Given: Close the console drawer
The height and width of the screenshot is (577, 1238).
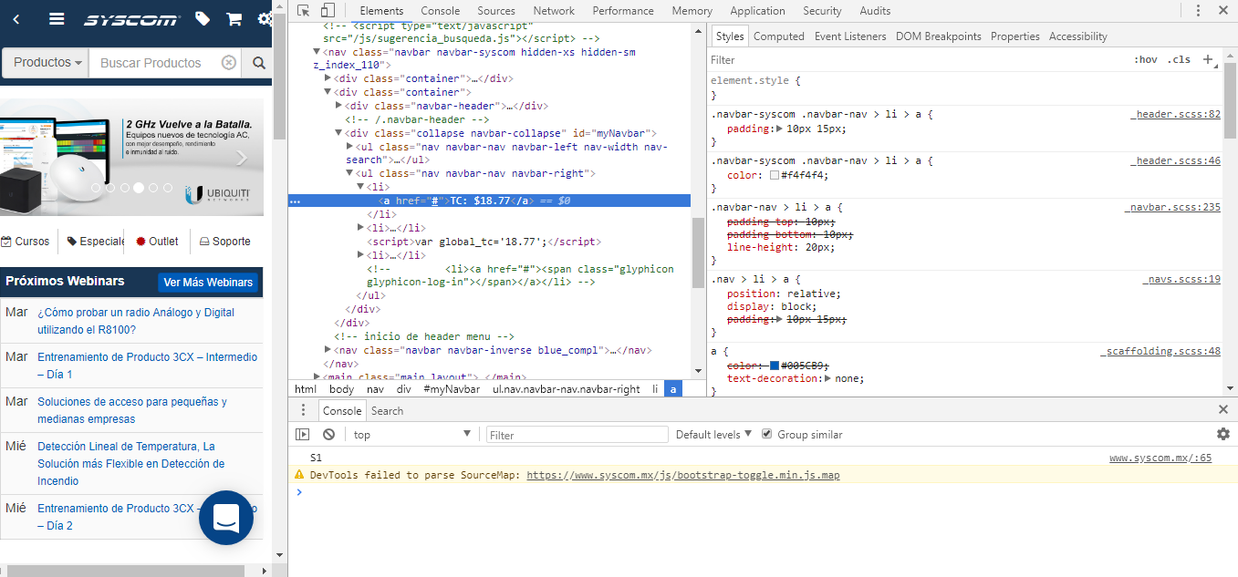Looking at the screenshot, I should (x=1223, y=410).
